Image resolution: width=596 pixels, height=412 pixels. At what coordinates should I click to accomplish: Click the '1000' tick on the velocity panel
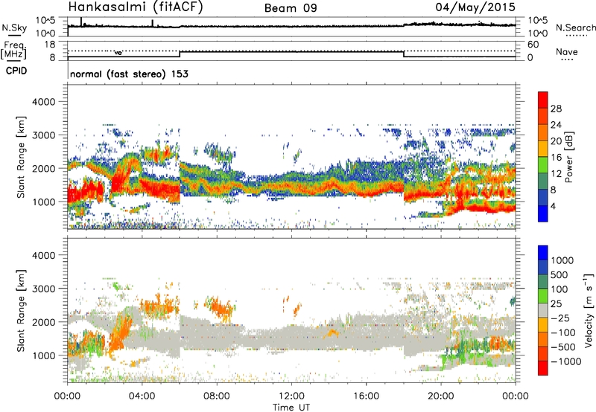[x=43, y=355]
